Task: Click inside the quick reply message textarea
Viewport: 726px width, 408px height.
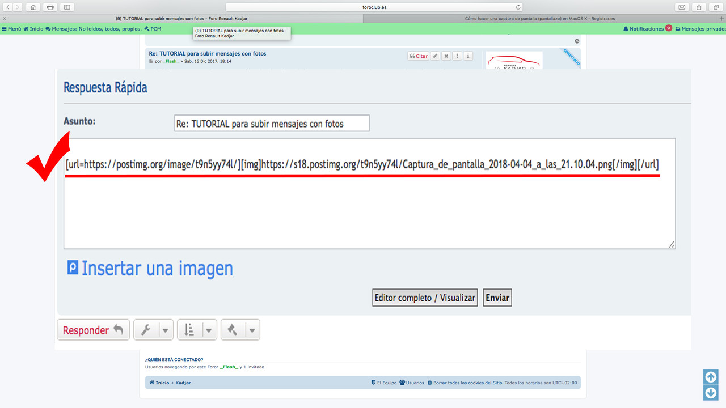Action: click(369, 193)
